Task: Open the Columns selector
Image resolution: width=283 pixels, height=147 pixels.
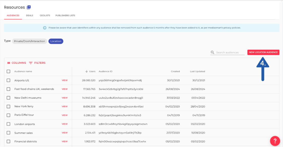Action: coord(17,63)
